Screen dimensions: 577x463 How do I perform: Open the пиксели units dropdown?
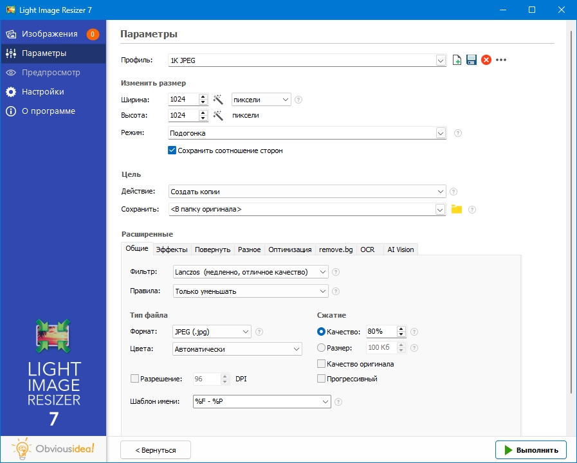pos(261,100)
